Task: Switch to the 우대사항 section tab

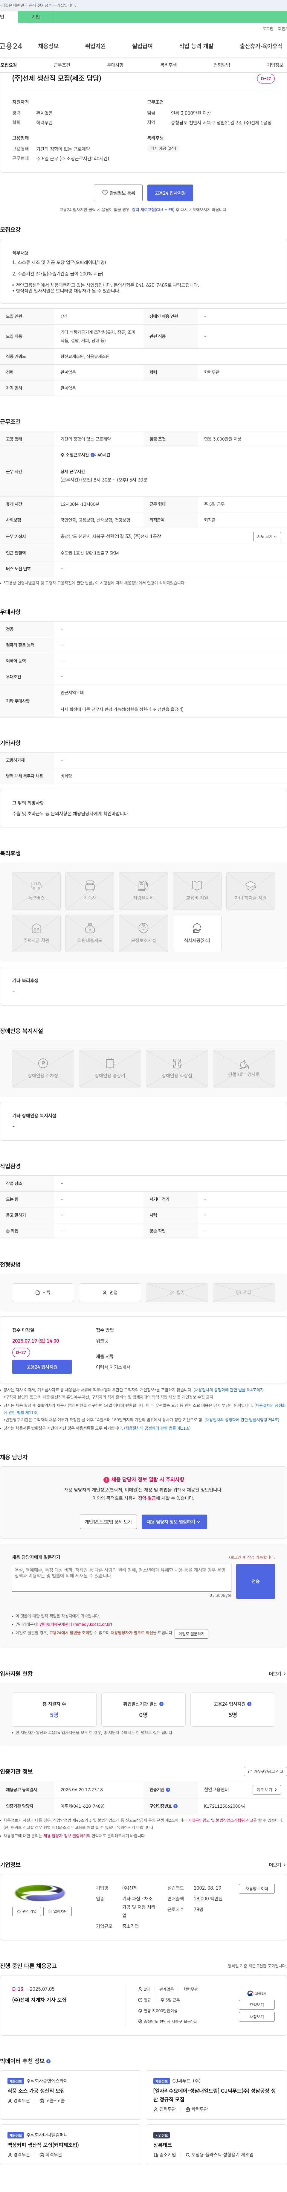Action: pos(115,65)
